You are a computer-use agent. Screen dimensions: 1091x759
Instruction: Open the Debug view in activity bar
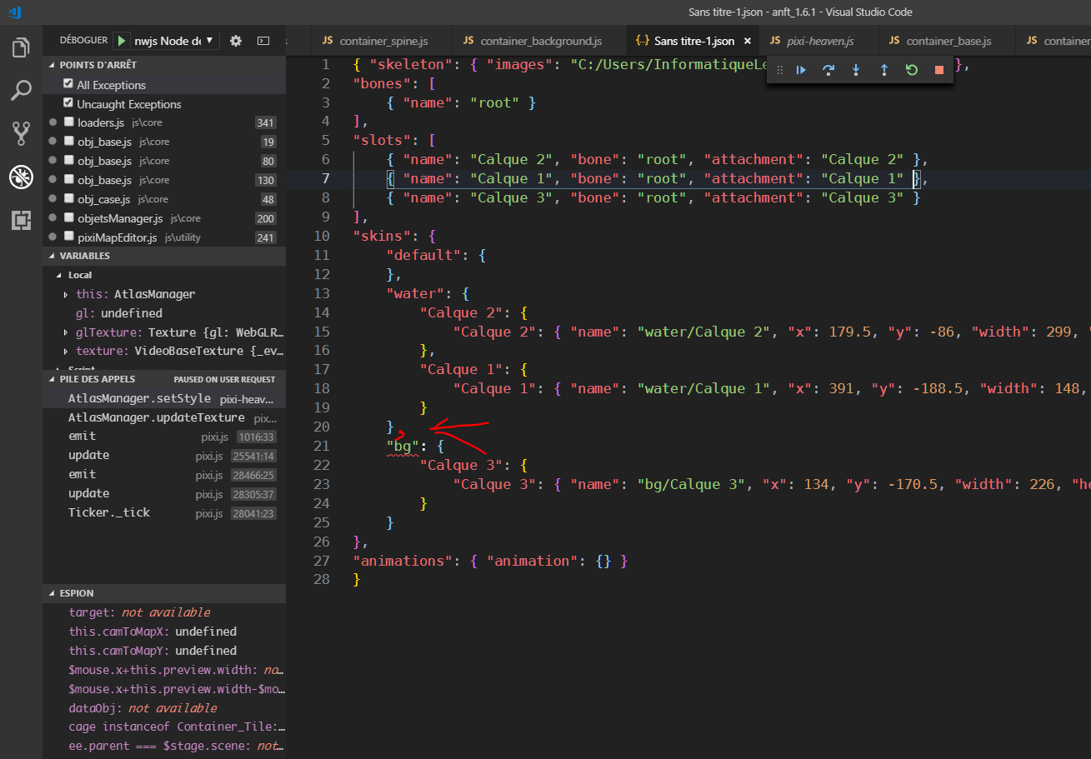click(21, 177)
